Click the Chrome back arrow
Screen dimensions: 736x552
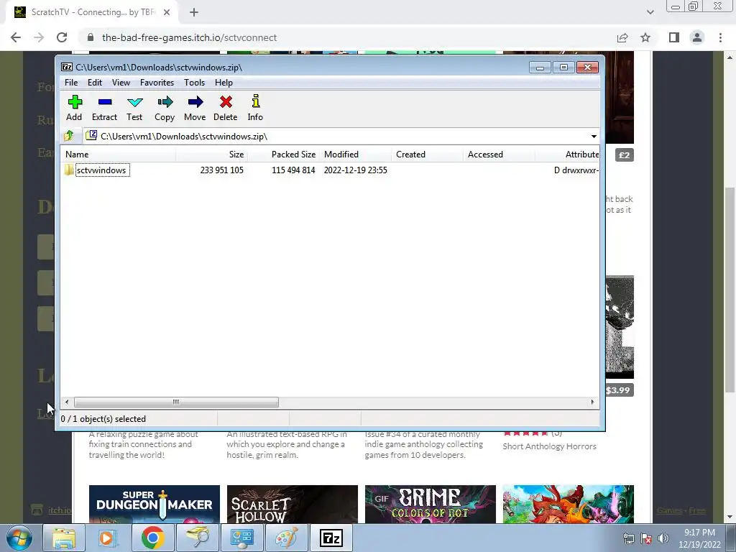tap(16, 37)
